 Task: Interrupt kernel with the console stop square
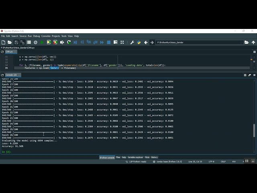pos(245,75)
